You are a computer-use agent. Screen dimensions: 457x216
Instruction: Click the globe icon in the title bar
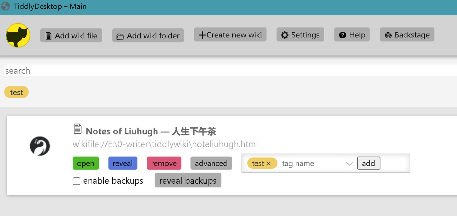click(x=5, y=6)
